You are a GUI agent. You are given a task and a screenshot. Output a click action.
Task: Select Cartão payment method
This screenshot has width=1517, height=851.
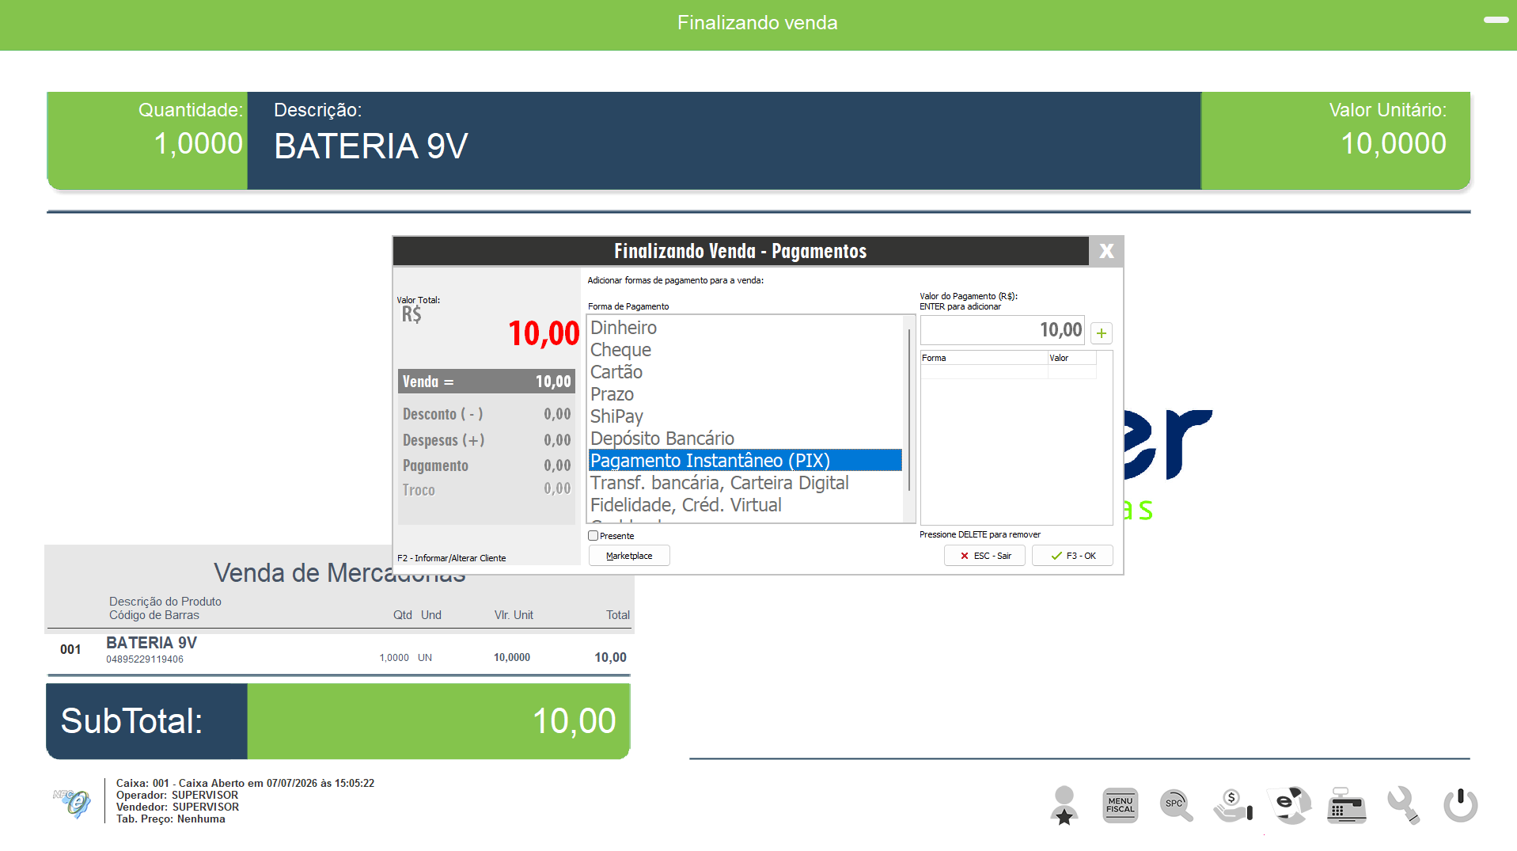[x=745, y=372]
